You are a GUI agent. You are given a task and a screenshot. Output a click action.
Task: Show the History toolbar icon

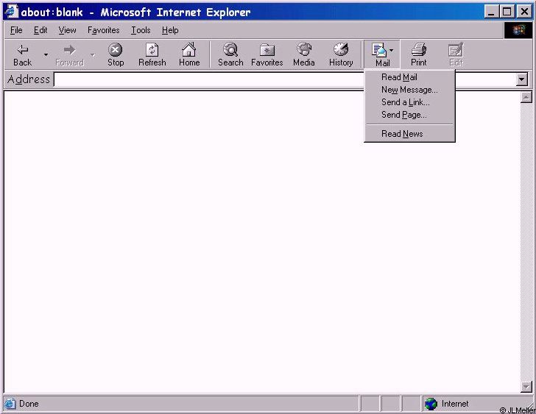point(341,49)
